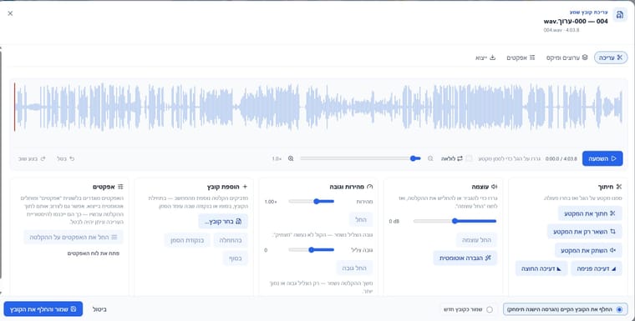Click the file name 004.wav subtitle
This screenshot has height=321, width=635.
tap(561, 30)
